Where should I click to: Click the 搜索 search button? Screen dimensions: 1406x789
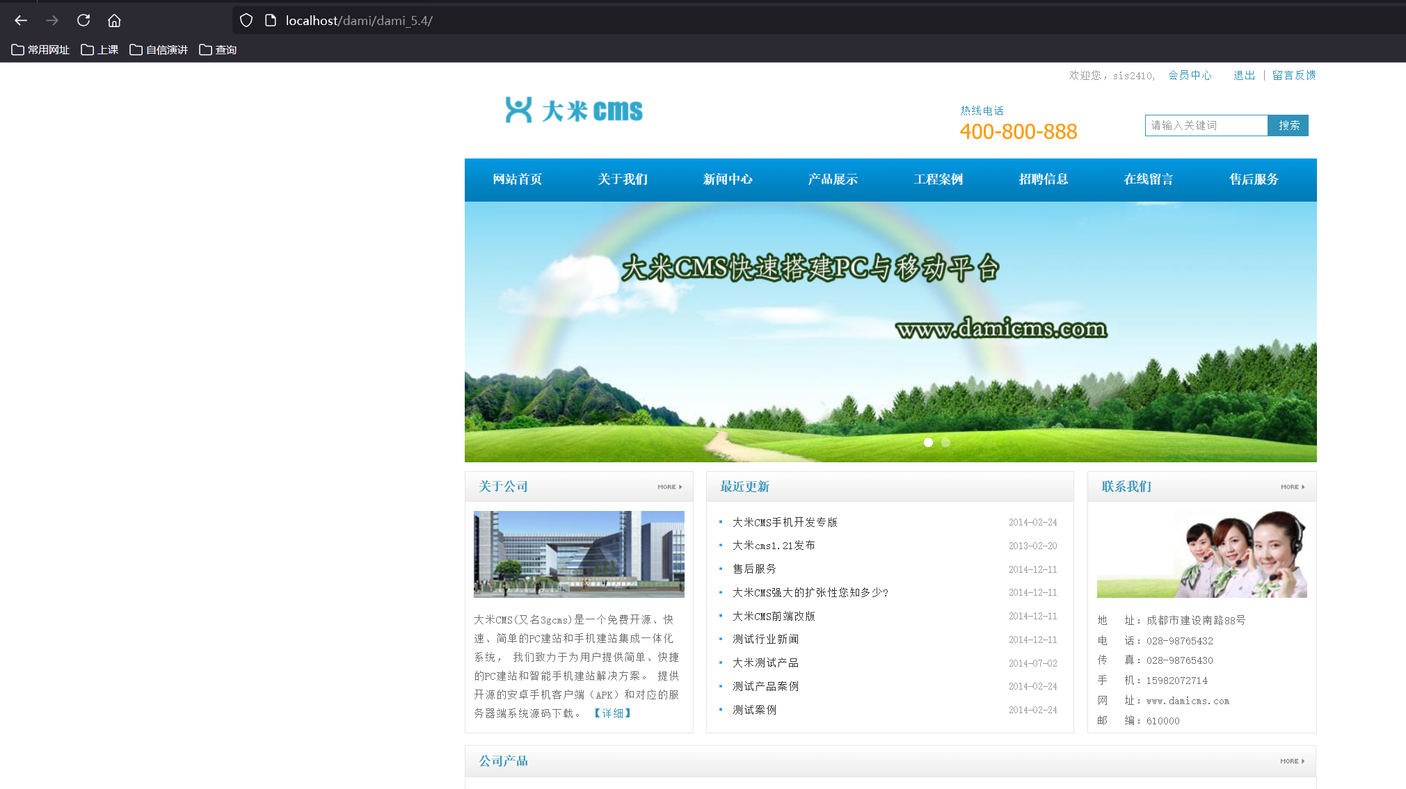[1288, 126]
